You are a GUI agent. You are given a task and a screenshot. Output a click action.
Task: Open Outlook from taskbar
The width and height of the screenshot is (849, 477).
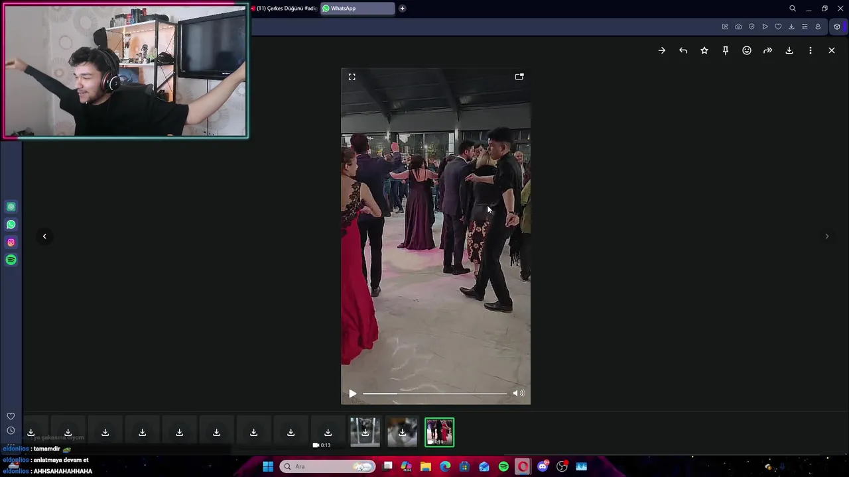click(x=484, y=466)
